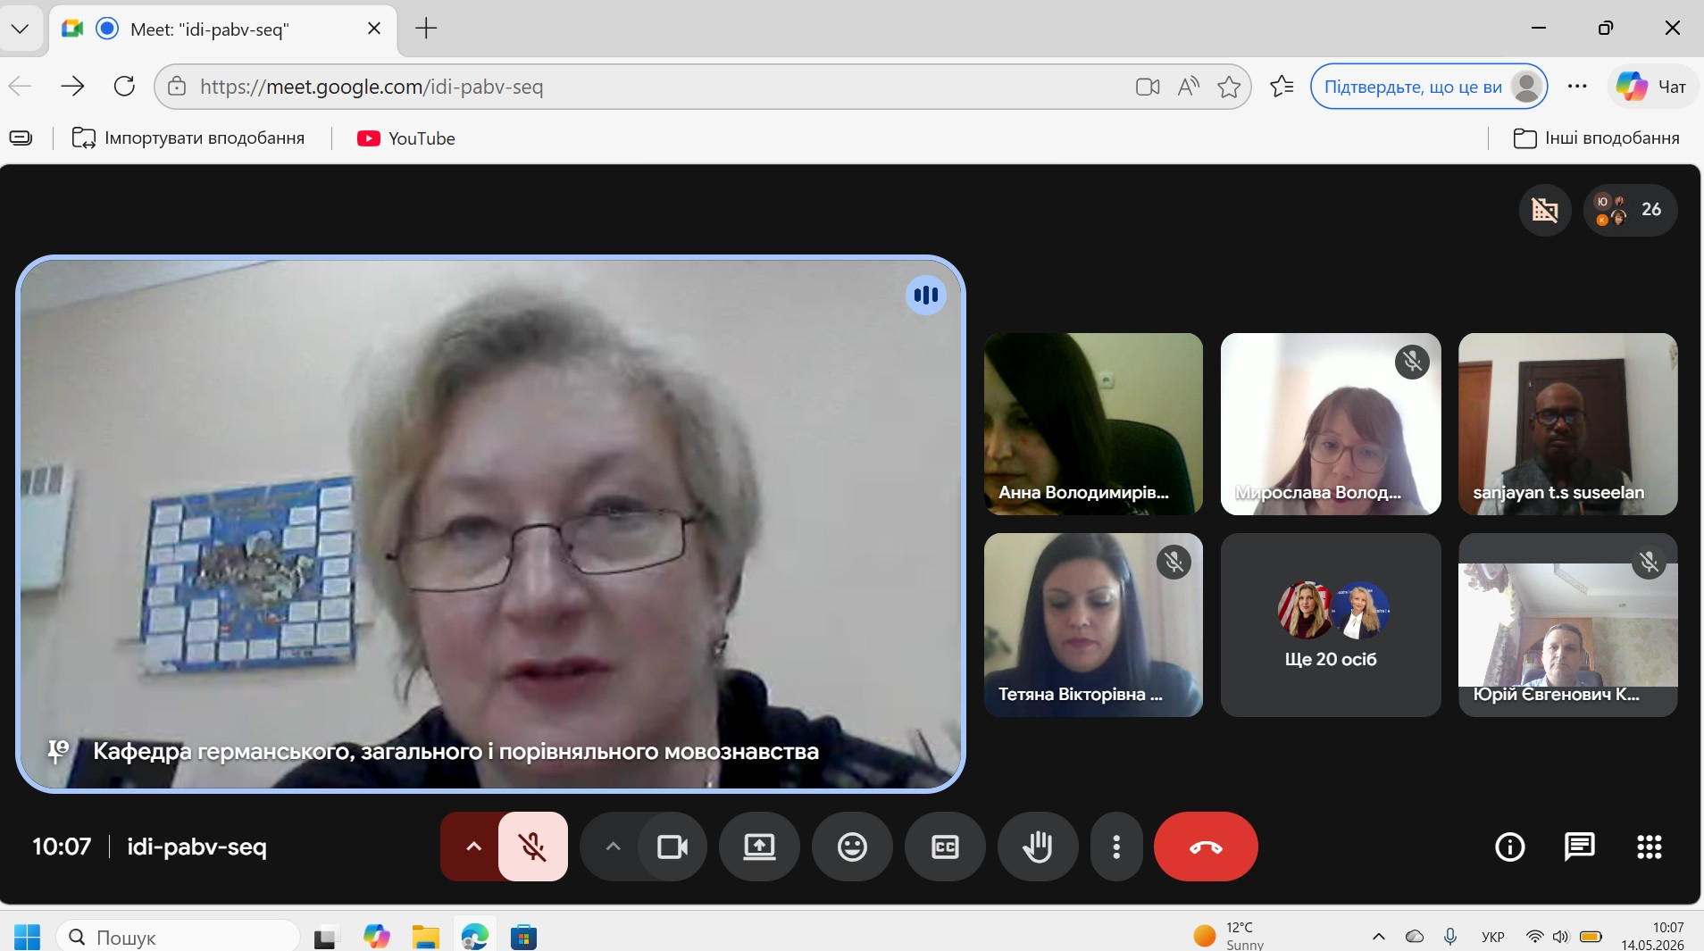Expand audio settings chevron beside microphone

(x=473, y=847)
